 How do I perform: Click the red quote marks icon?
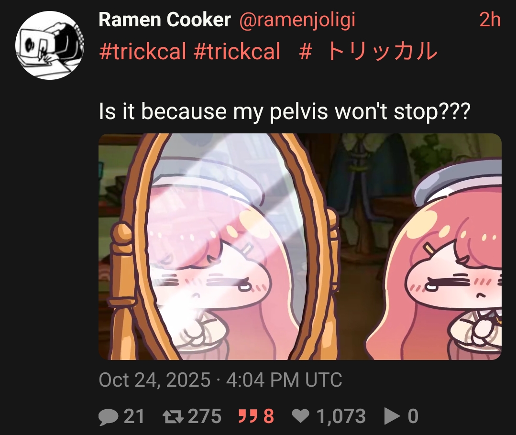point(247,416)
